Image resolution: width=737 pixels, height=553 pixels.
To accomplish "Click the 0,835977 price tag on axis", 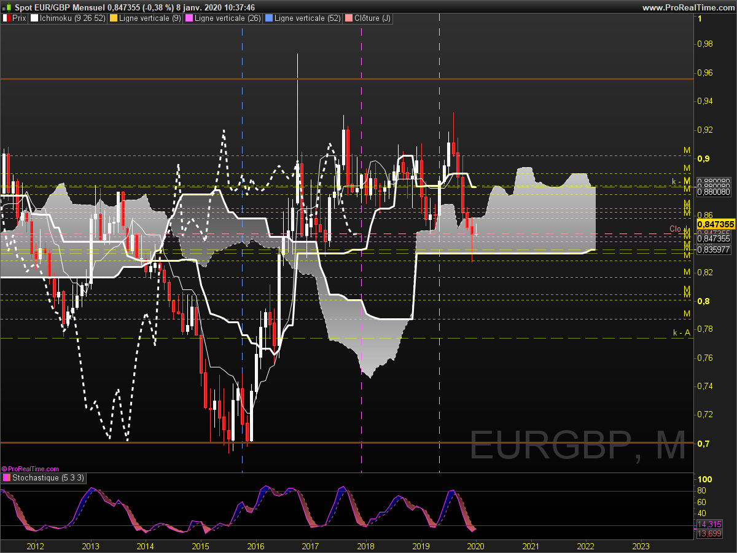I will 713,249.
